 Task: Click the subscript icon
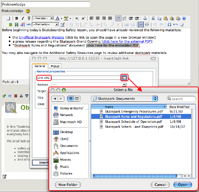(x=77, y=18)
